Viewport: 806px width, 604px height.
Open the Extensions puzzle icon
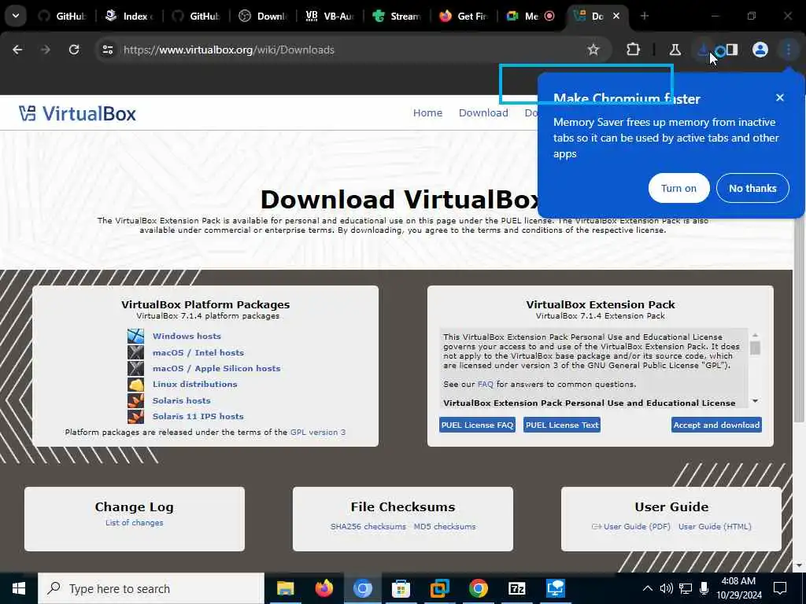pyautogui.click(x=634, y=50)
